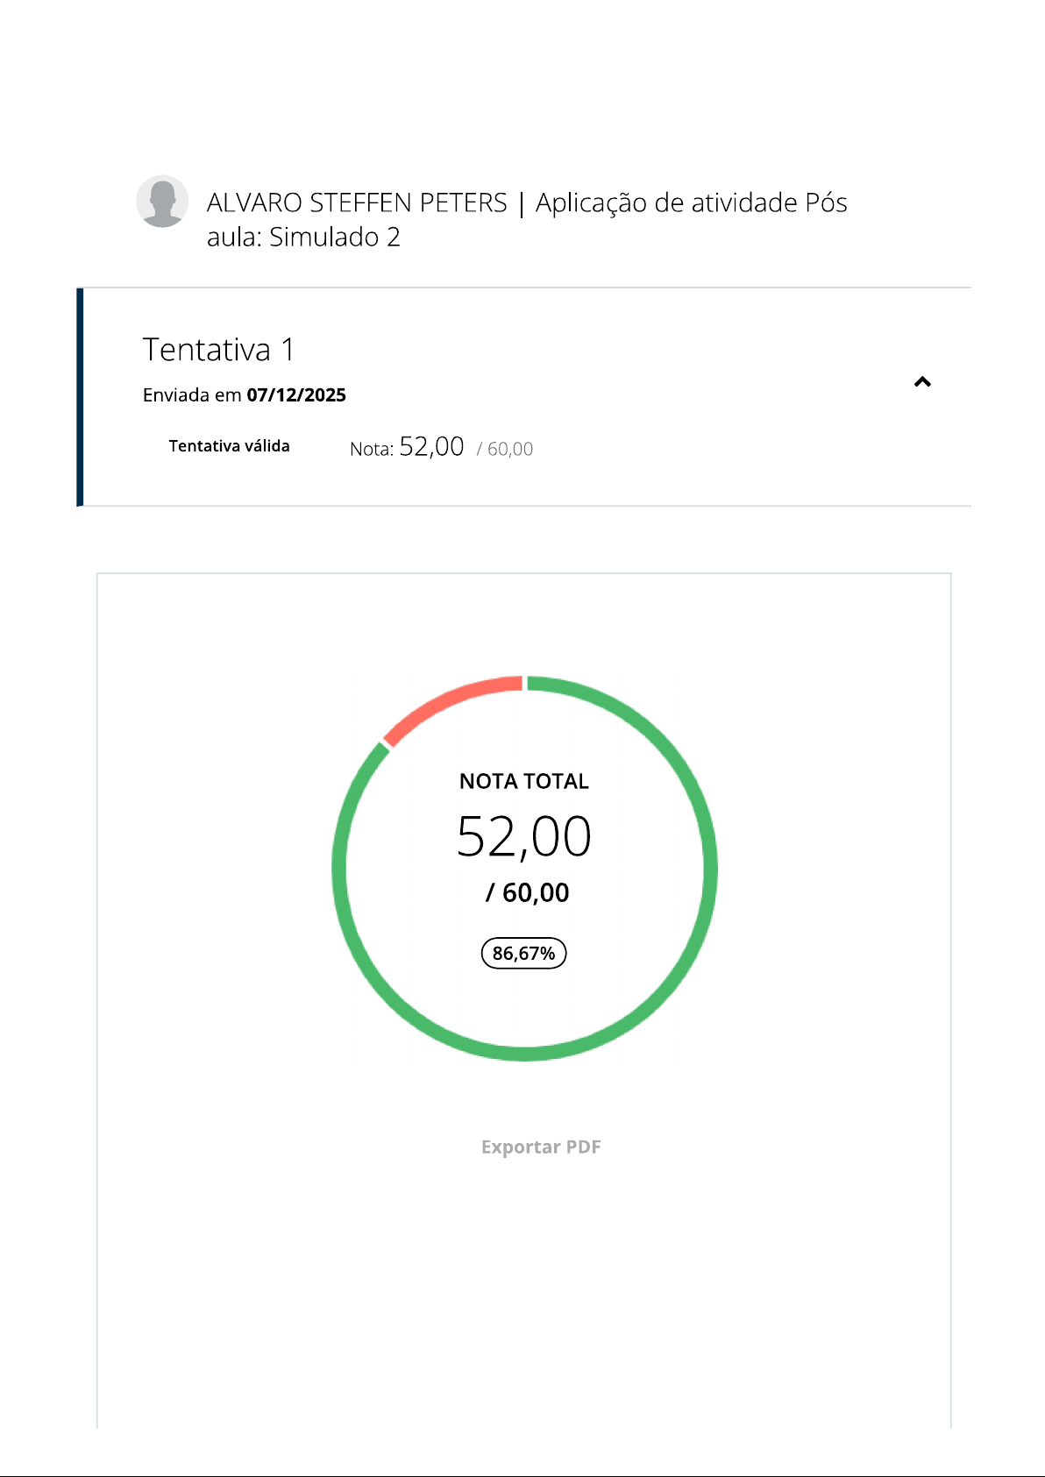Image resolution: width=1045 pixels, height=1477 pixels.
Task: Click the 86,67% percentage badge
Action: [x=524, y=953]
